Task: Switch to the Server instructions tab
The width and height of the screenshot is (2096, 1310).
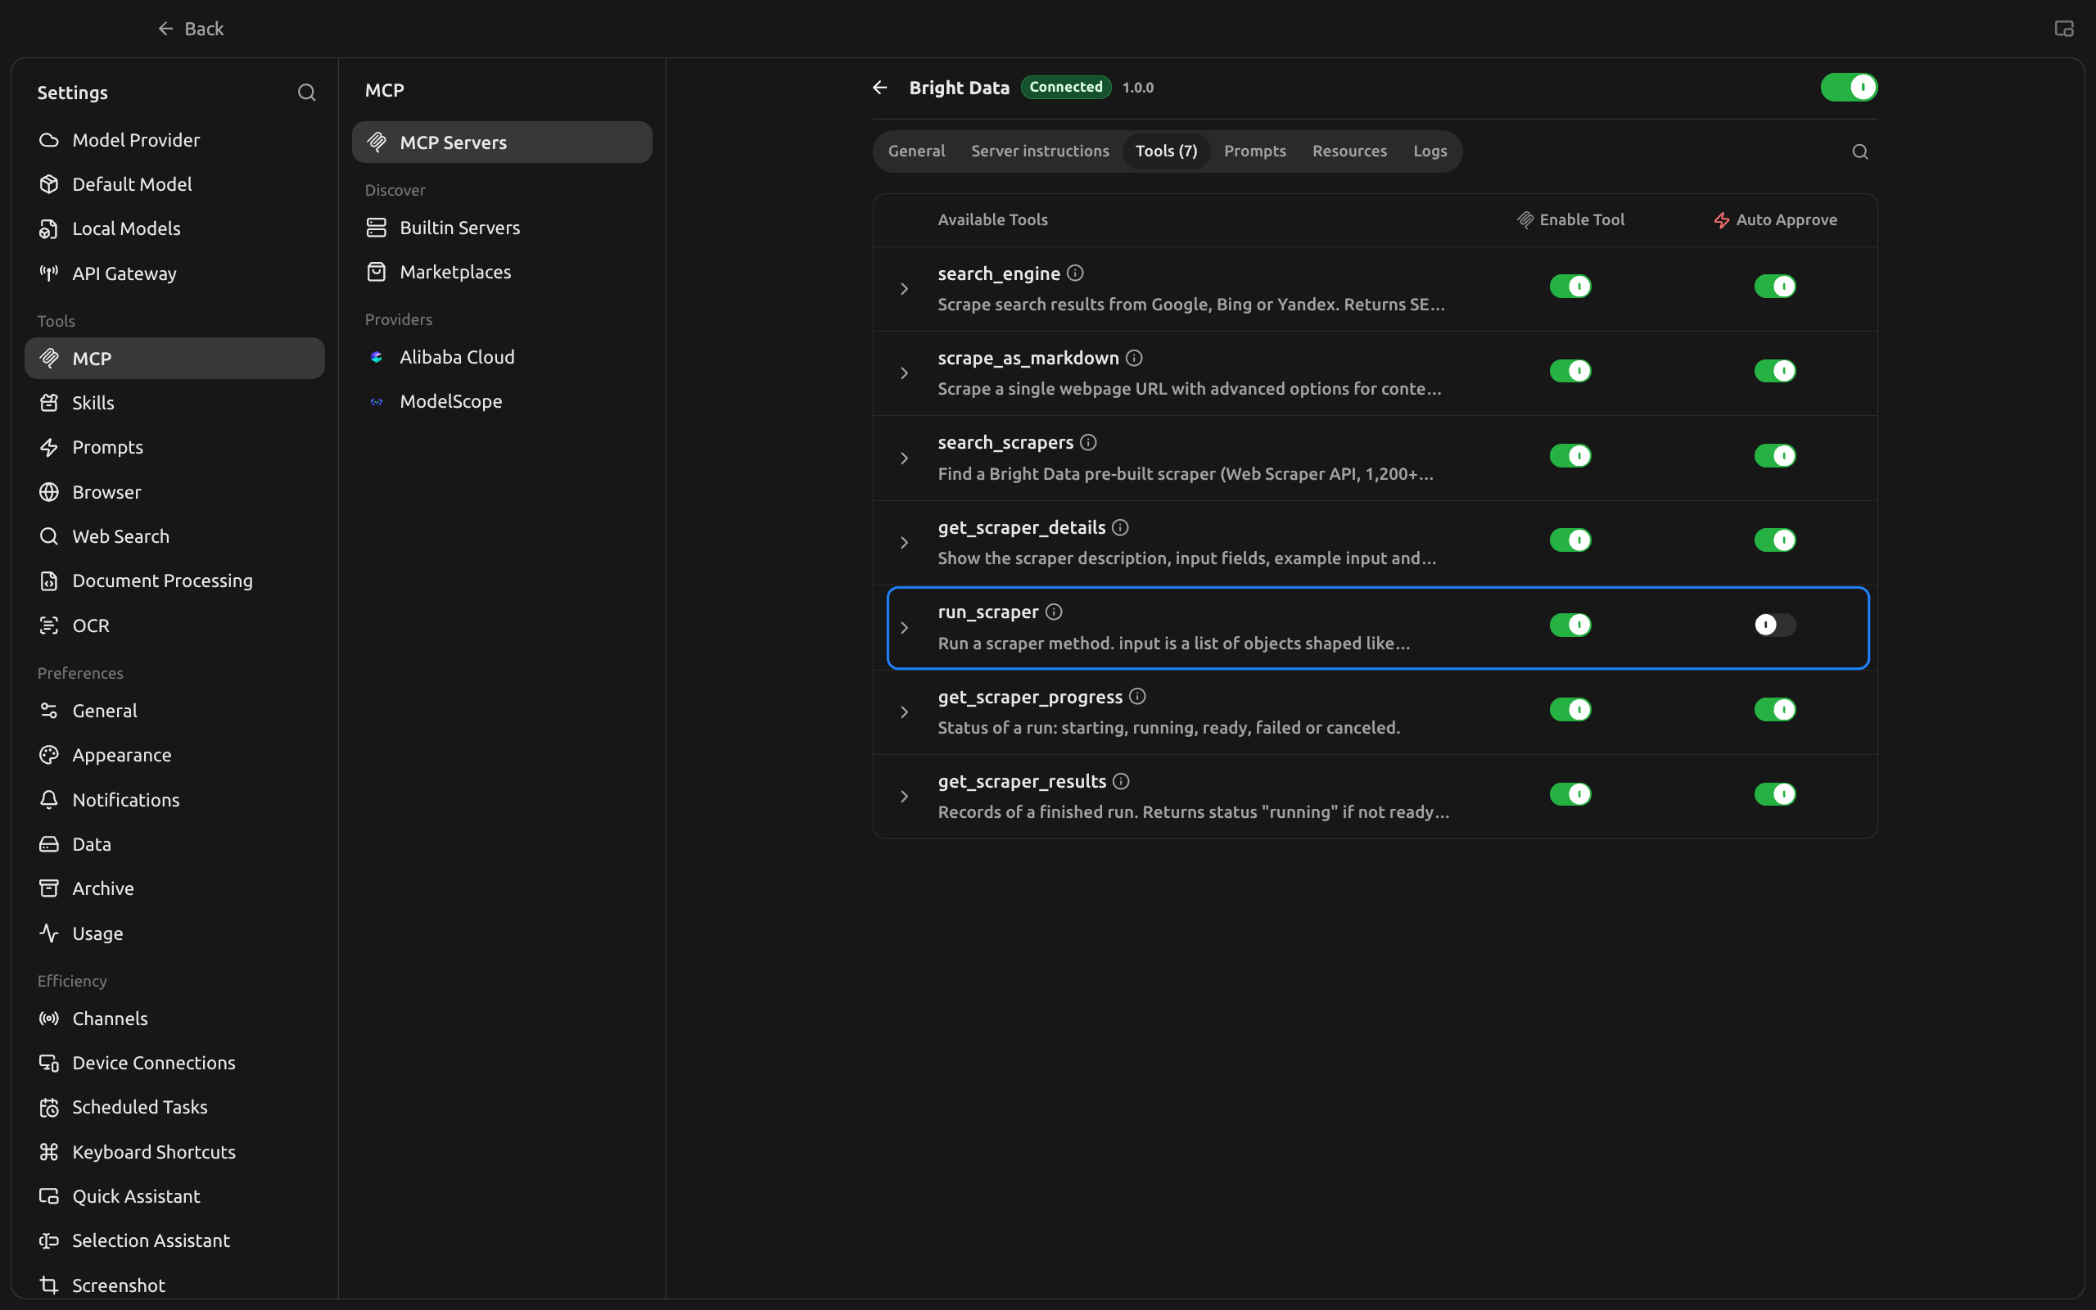Action: click(1039, 151)
